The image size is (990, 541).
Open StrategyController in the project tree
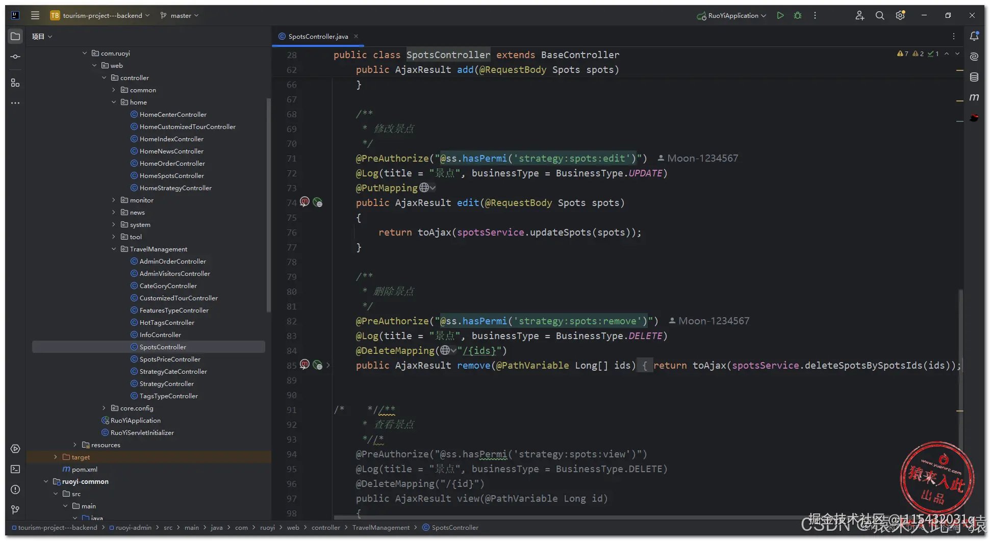(x=166, y=384)
